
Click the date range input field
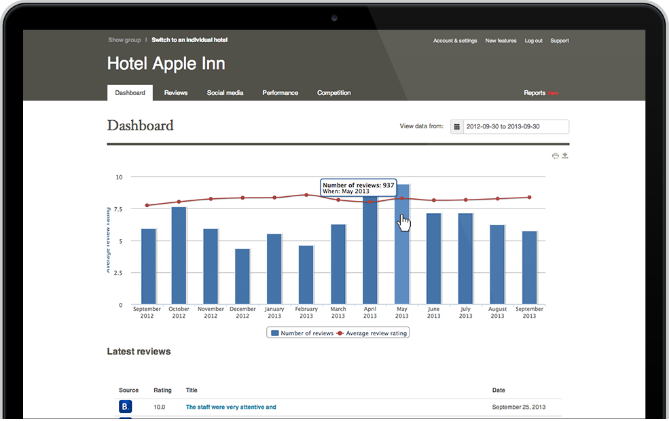tap(516, 127)
